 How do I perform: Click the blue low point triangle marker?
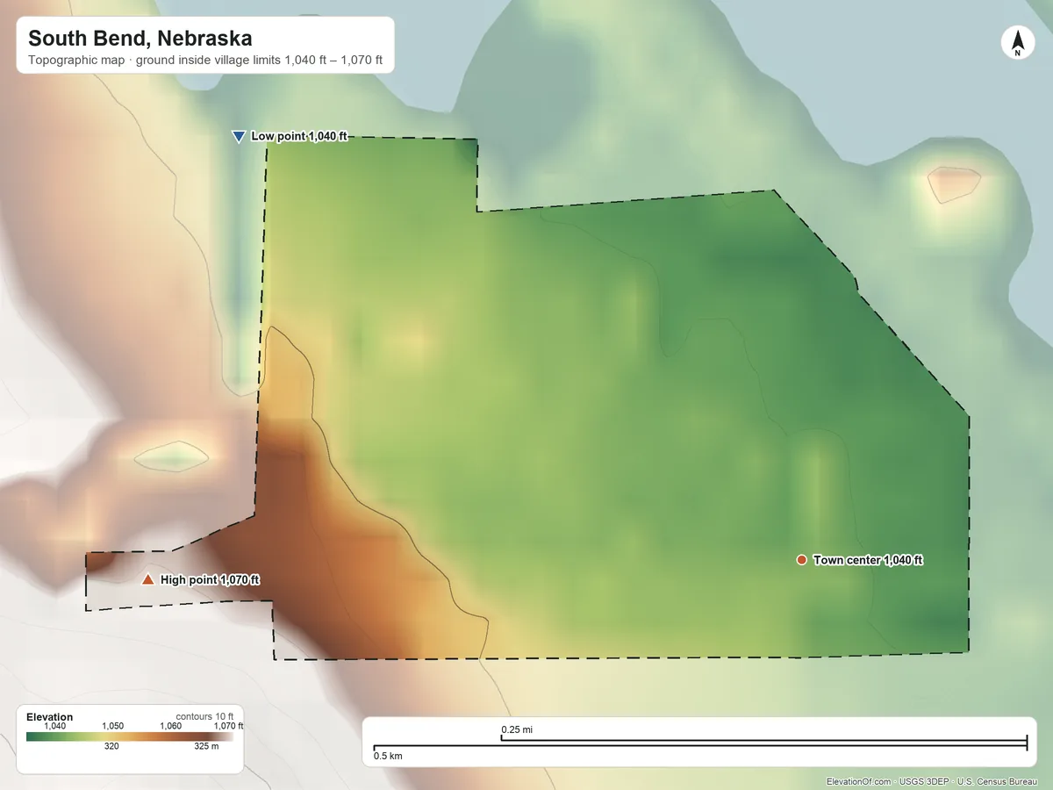238,136
